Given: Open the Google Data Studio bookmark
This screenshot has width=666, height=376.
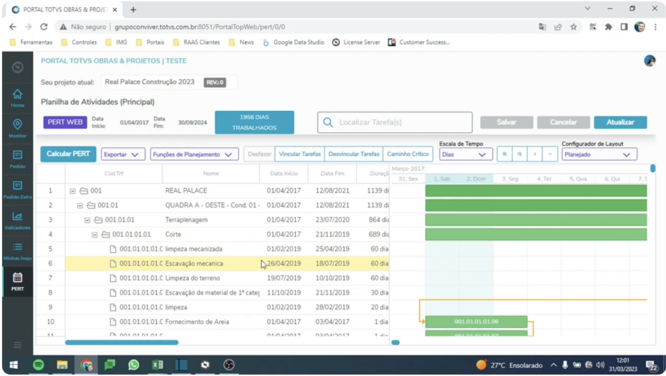Looking at the screenshot, I should (293, 42).
